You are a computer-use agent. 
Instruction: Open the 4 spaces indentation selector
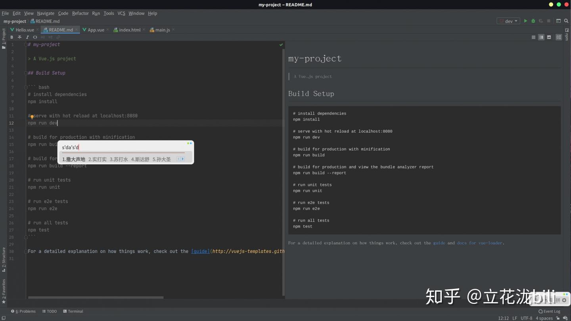coord(544,318)
